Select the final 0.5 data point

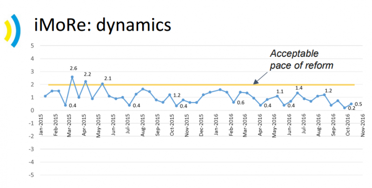pos(351,104)
